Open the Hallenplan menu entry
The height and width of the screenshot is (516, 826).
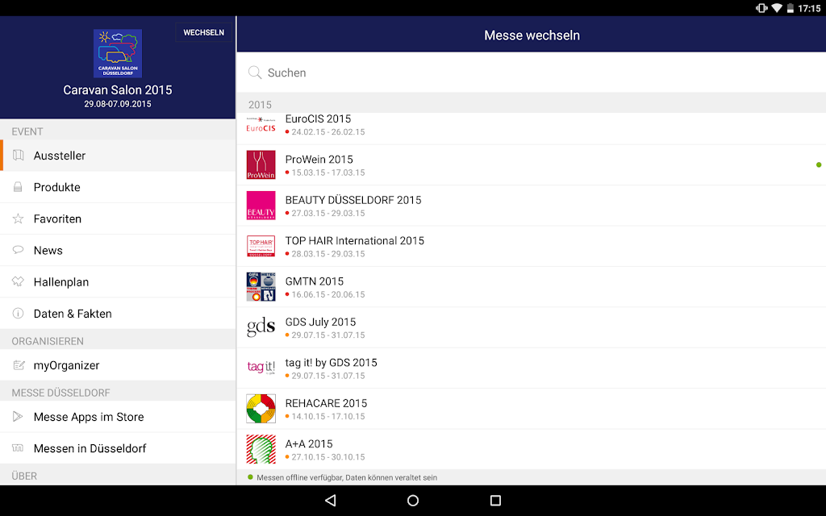pyautogui.click(x=118, y=281)
